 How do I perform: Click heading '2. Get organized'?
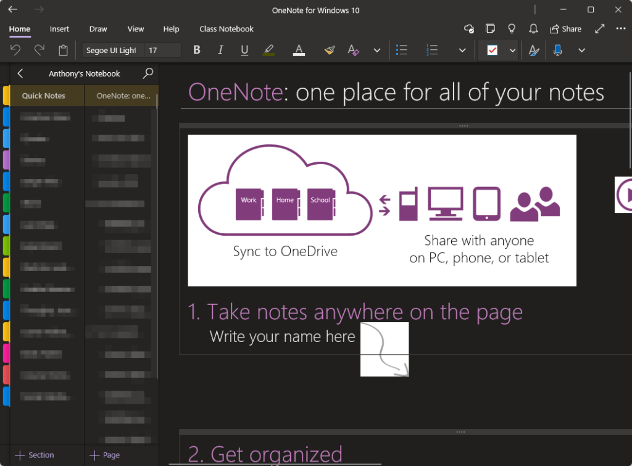point(265,454)
